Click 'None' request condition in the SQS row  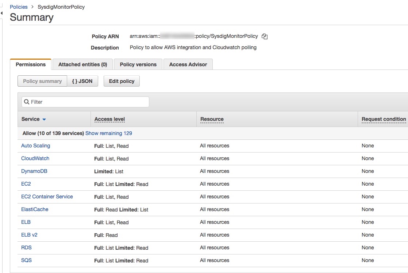[367, 260]
